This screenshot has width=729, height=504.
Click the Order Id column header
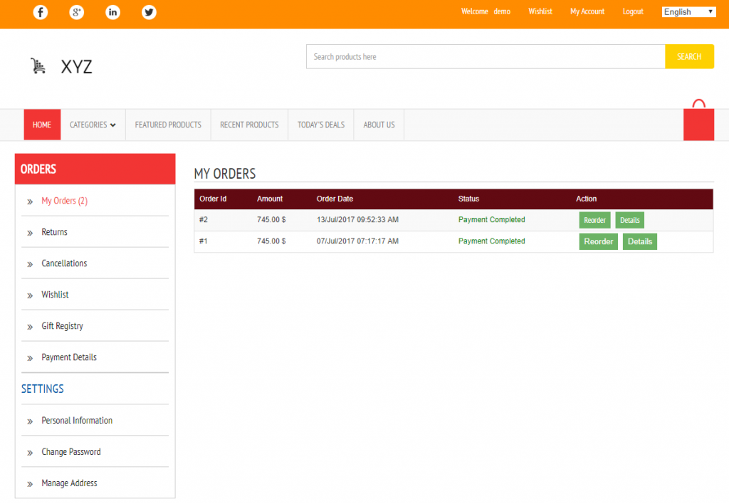point(213,199)
